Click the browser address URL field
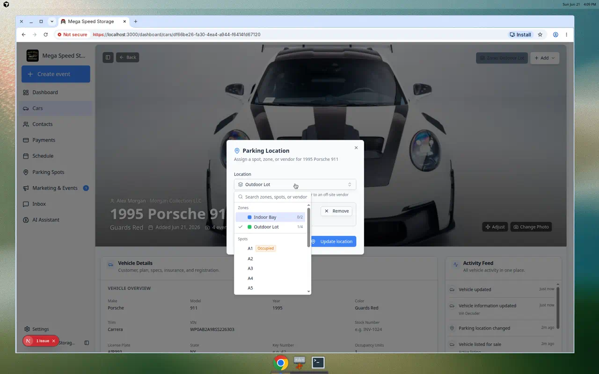Viewport: 599px width, 374px height. (176, 35)
